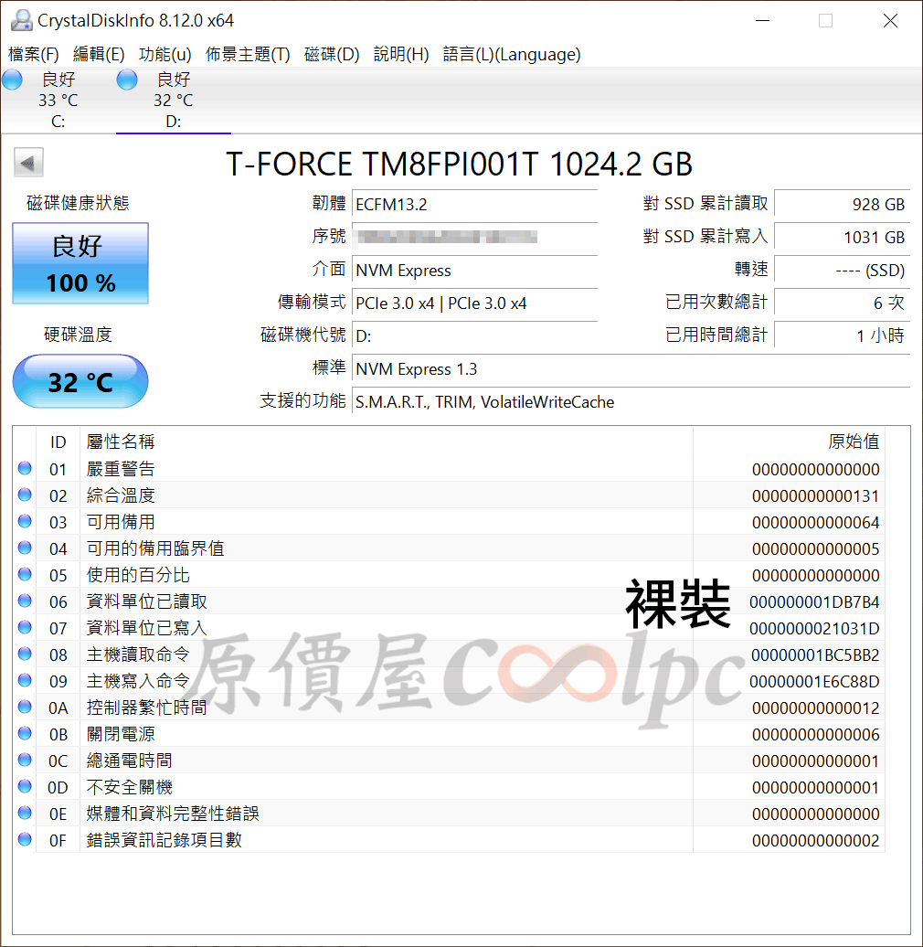The image size is (923, 947).
Task: Open the 語言(L)(Language) menu
Action: coord(511,54)
